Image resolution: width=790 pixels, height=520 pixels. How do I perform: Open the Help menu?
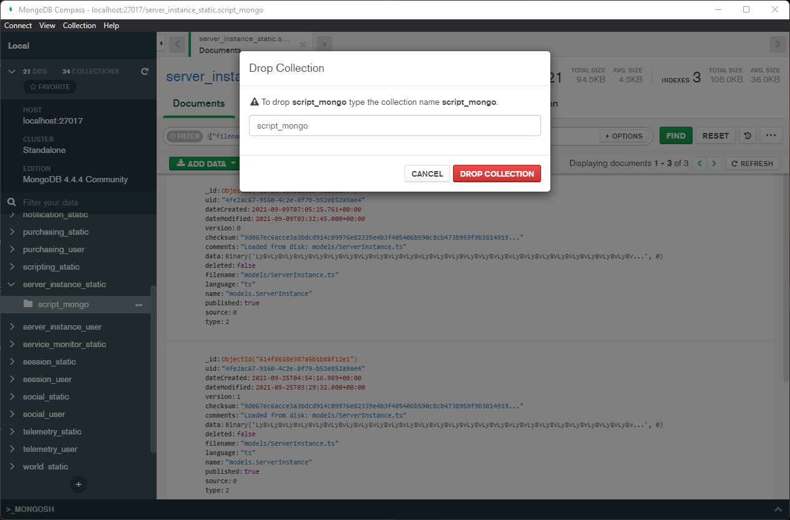click(x=112, y=26)
